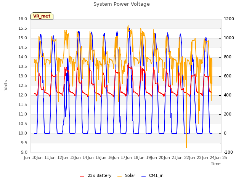
Task: Click the 14.0 left axis tick label
Action: 23,57
